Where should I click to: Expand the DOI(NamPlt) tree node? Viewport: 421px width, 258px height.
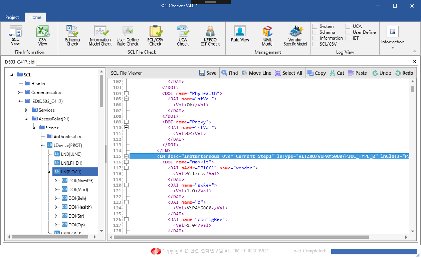click(56, 181)
